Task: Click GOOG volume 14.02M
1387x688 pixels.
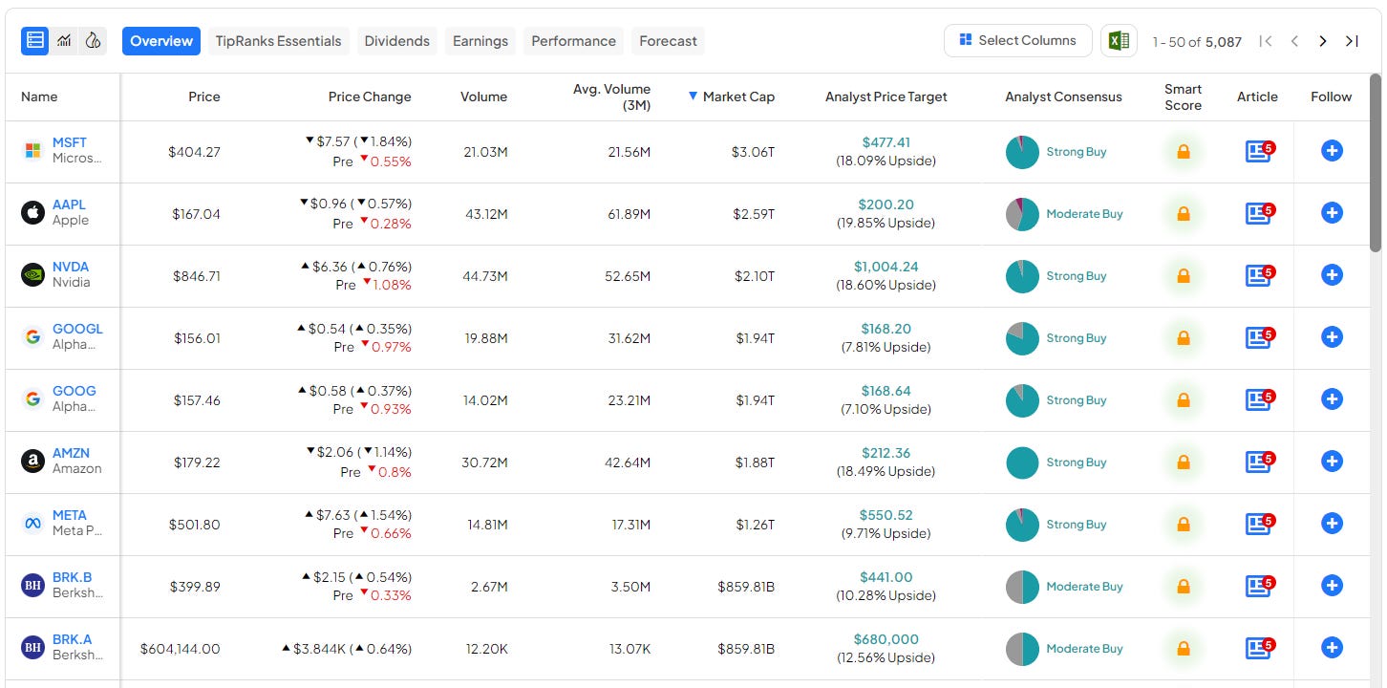Action: pos(485,400)
